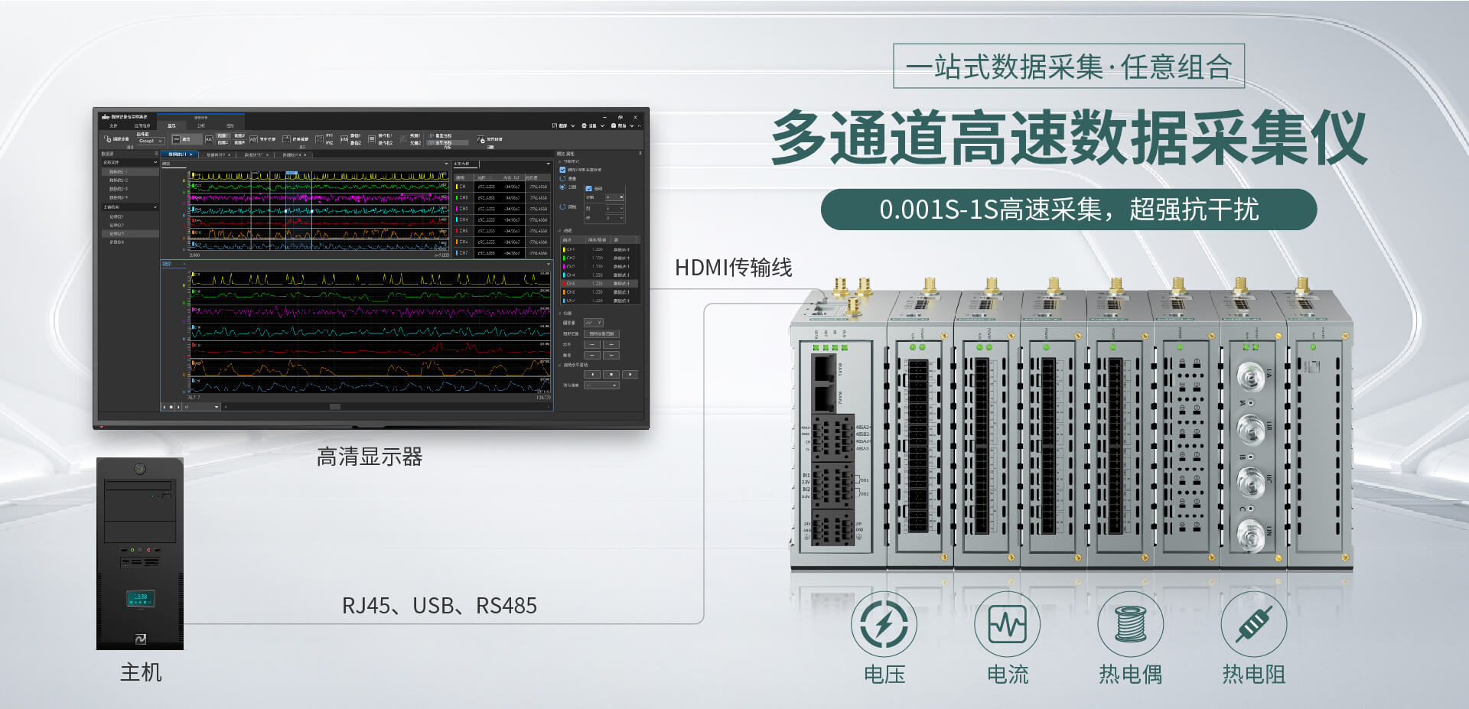Expand the first section header in left panel
The image size is (1469, 709).
click(129, 162)
